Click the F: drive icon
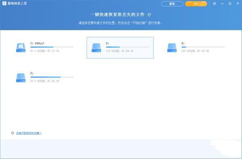The height and width of the screenshot is (159, 242). point(21,78)
